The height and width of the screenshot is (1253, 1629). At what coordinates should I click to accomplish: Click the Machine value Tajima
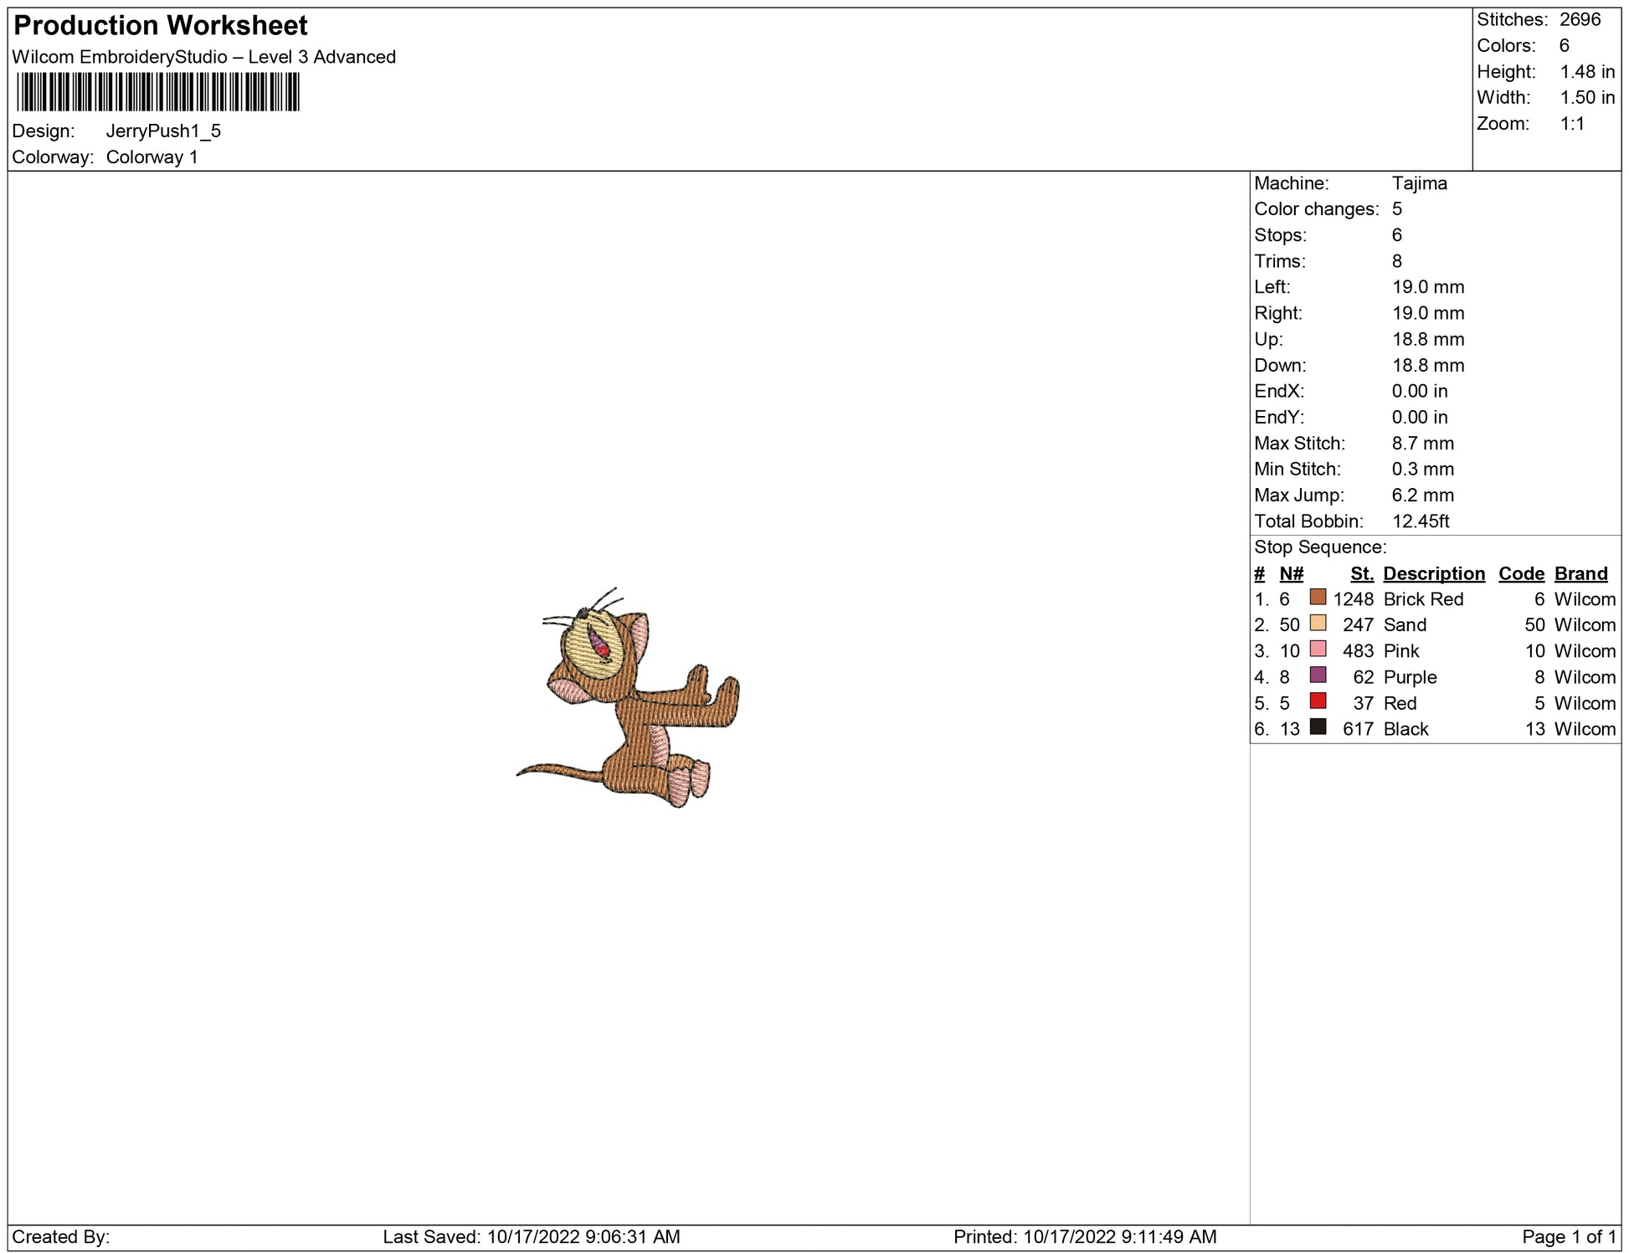click(1419, 183)
